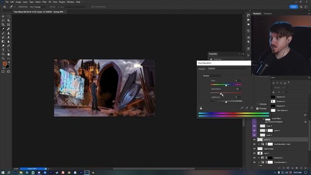Select the Spot Healing Brush tool

[x=9, y=29]
